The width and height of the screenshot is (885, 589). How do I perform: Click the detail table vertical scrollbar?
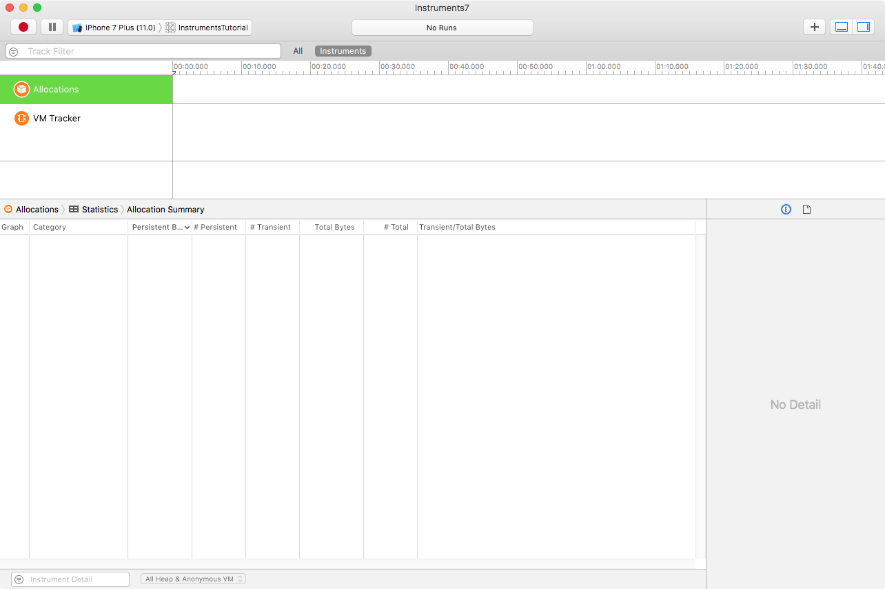700,397
